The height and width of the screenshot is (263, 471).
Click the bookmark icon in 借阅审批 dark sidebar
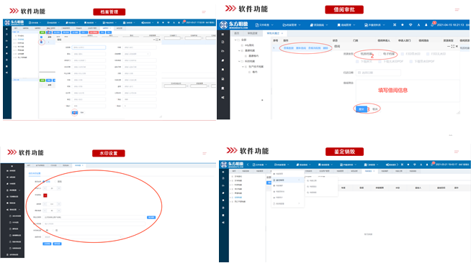coord(223,70)
